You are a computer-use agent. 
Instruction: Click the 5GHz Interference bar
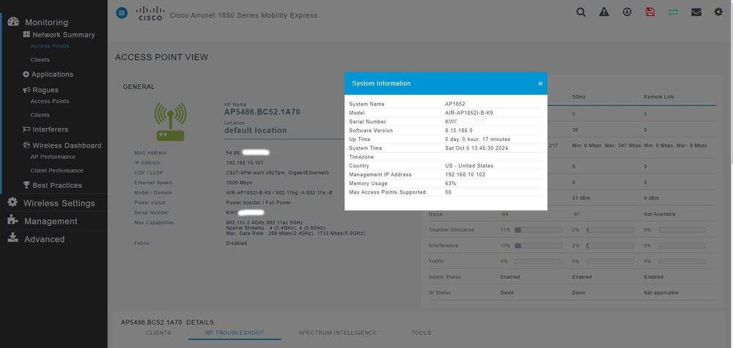coord(610,246)
